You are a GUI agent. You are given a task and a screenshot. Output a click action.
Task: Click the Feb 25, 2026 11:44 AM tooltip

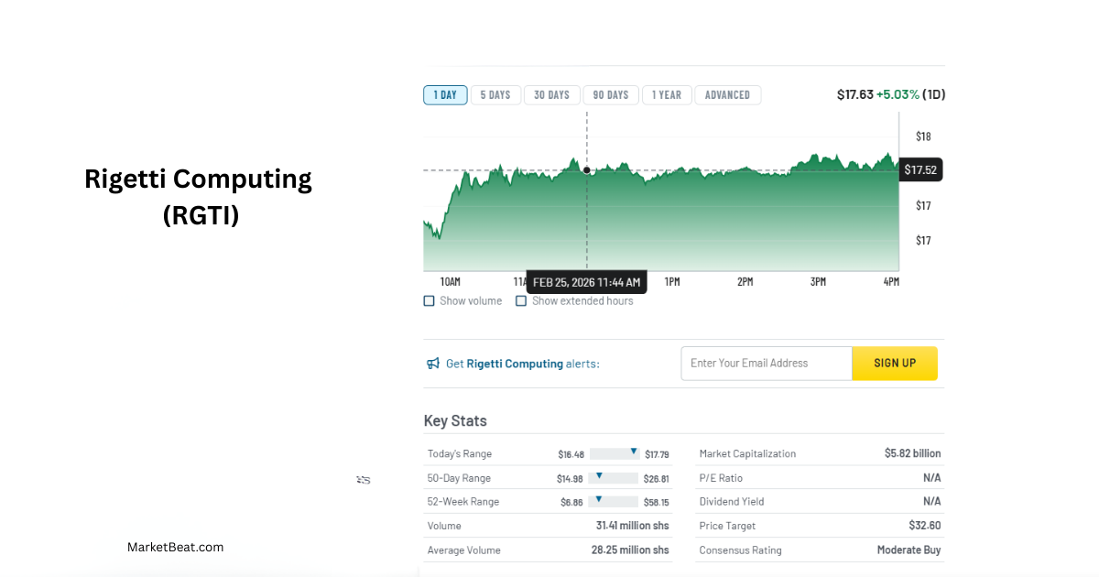click(586, 282)
